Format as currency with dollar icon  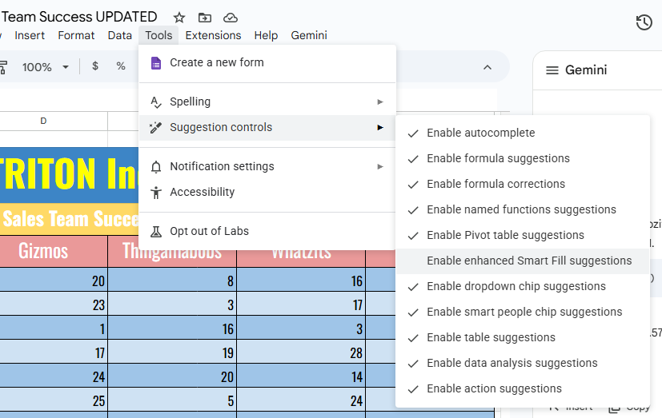(95, 66)
